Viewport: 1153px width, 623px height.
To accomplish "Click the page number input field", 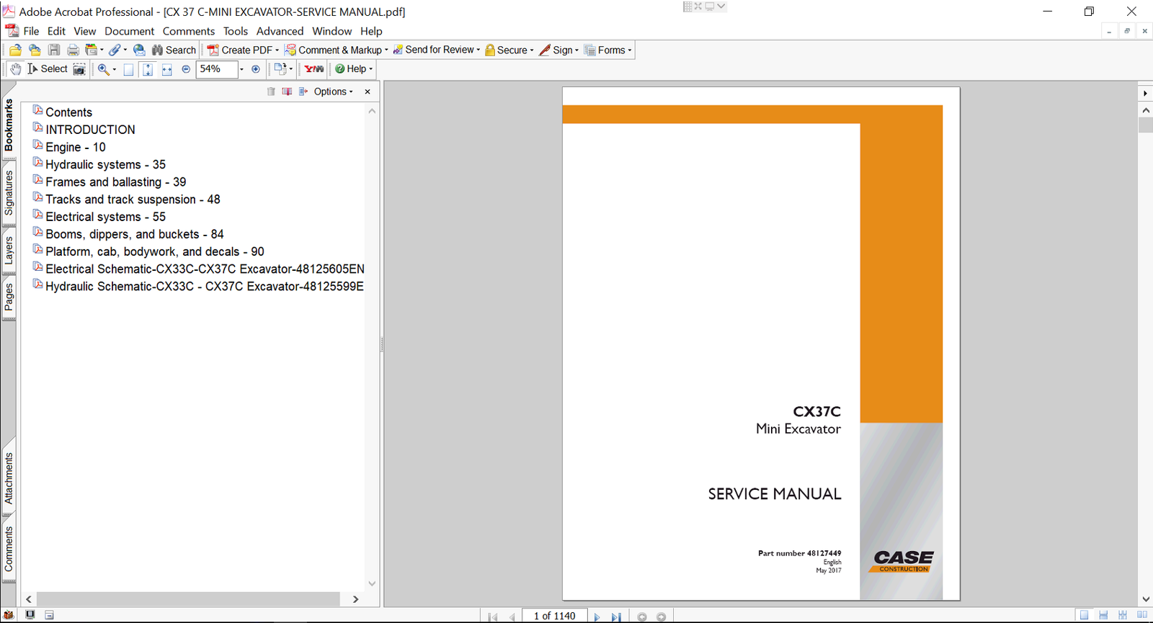I will [554, 616].
